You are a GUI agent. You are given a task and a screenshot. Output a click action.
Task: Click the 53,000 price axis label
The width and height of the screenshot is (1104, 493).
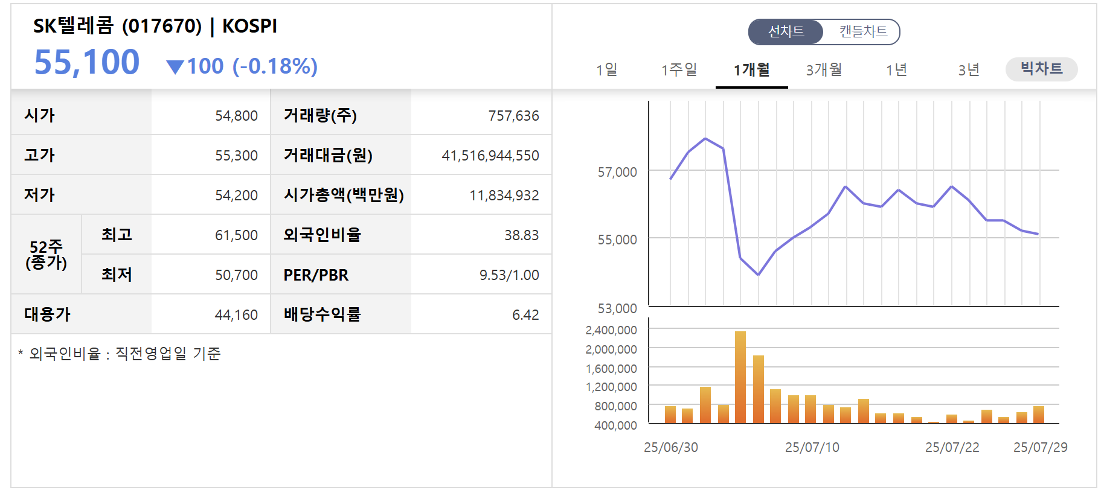pos(617,308)
